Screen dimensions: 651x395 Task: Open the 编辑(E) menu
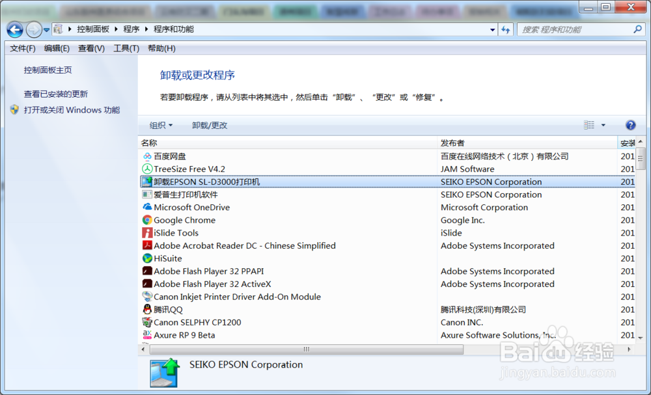tap(57, 49)
